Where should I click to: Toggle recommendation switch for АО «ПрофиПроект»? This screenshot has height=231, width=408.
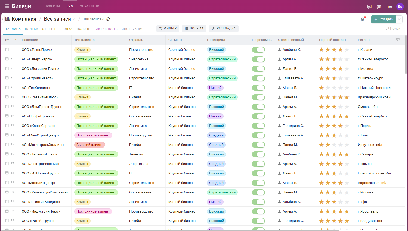point(258,116)
